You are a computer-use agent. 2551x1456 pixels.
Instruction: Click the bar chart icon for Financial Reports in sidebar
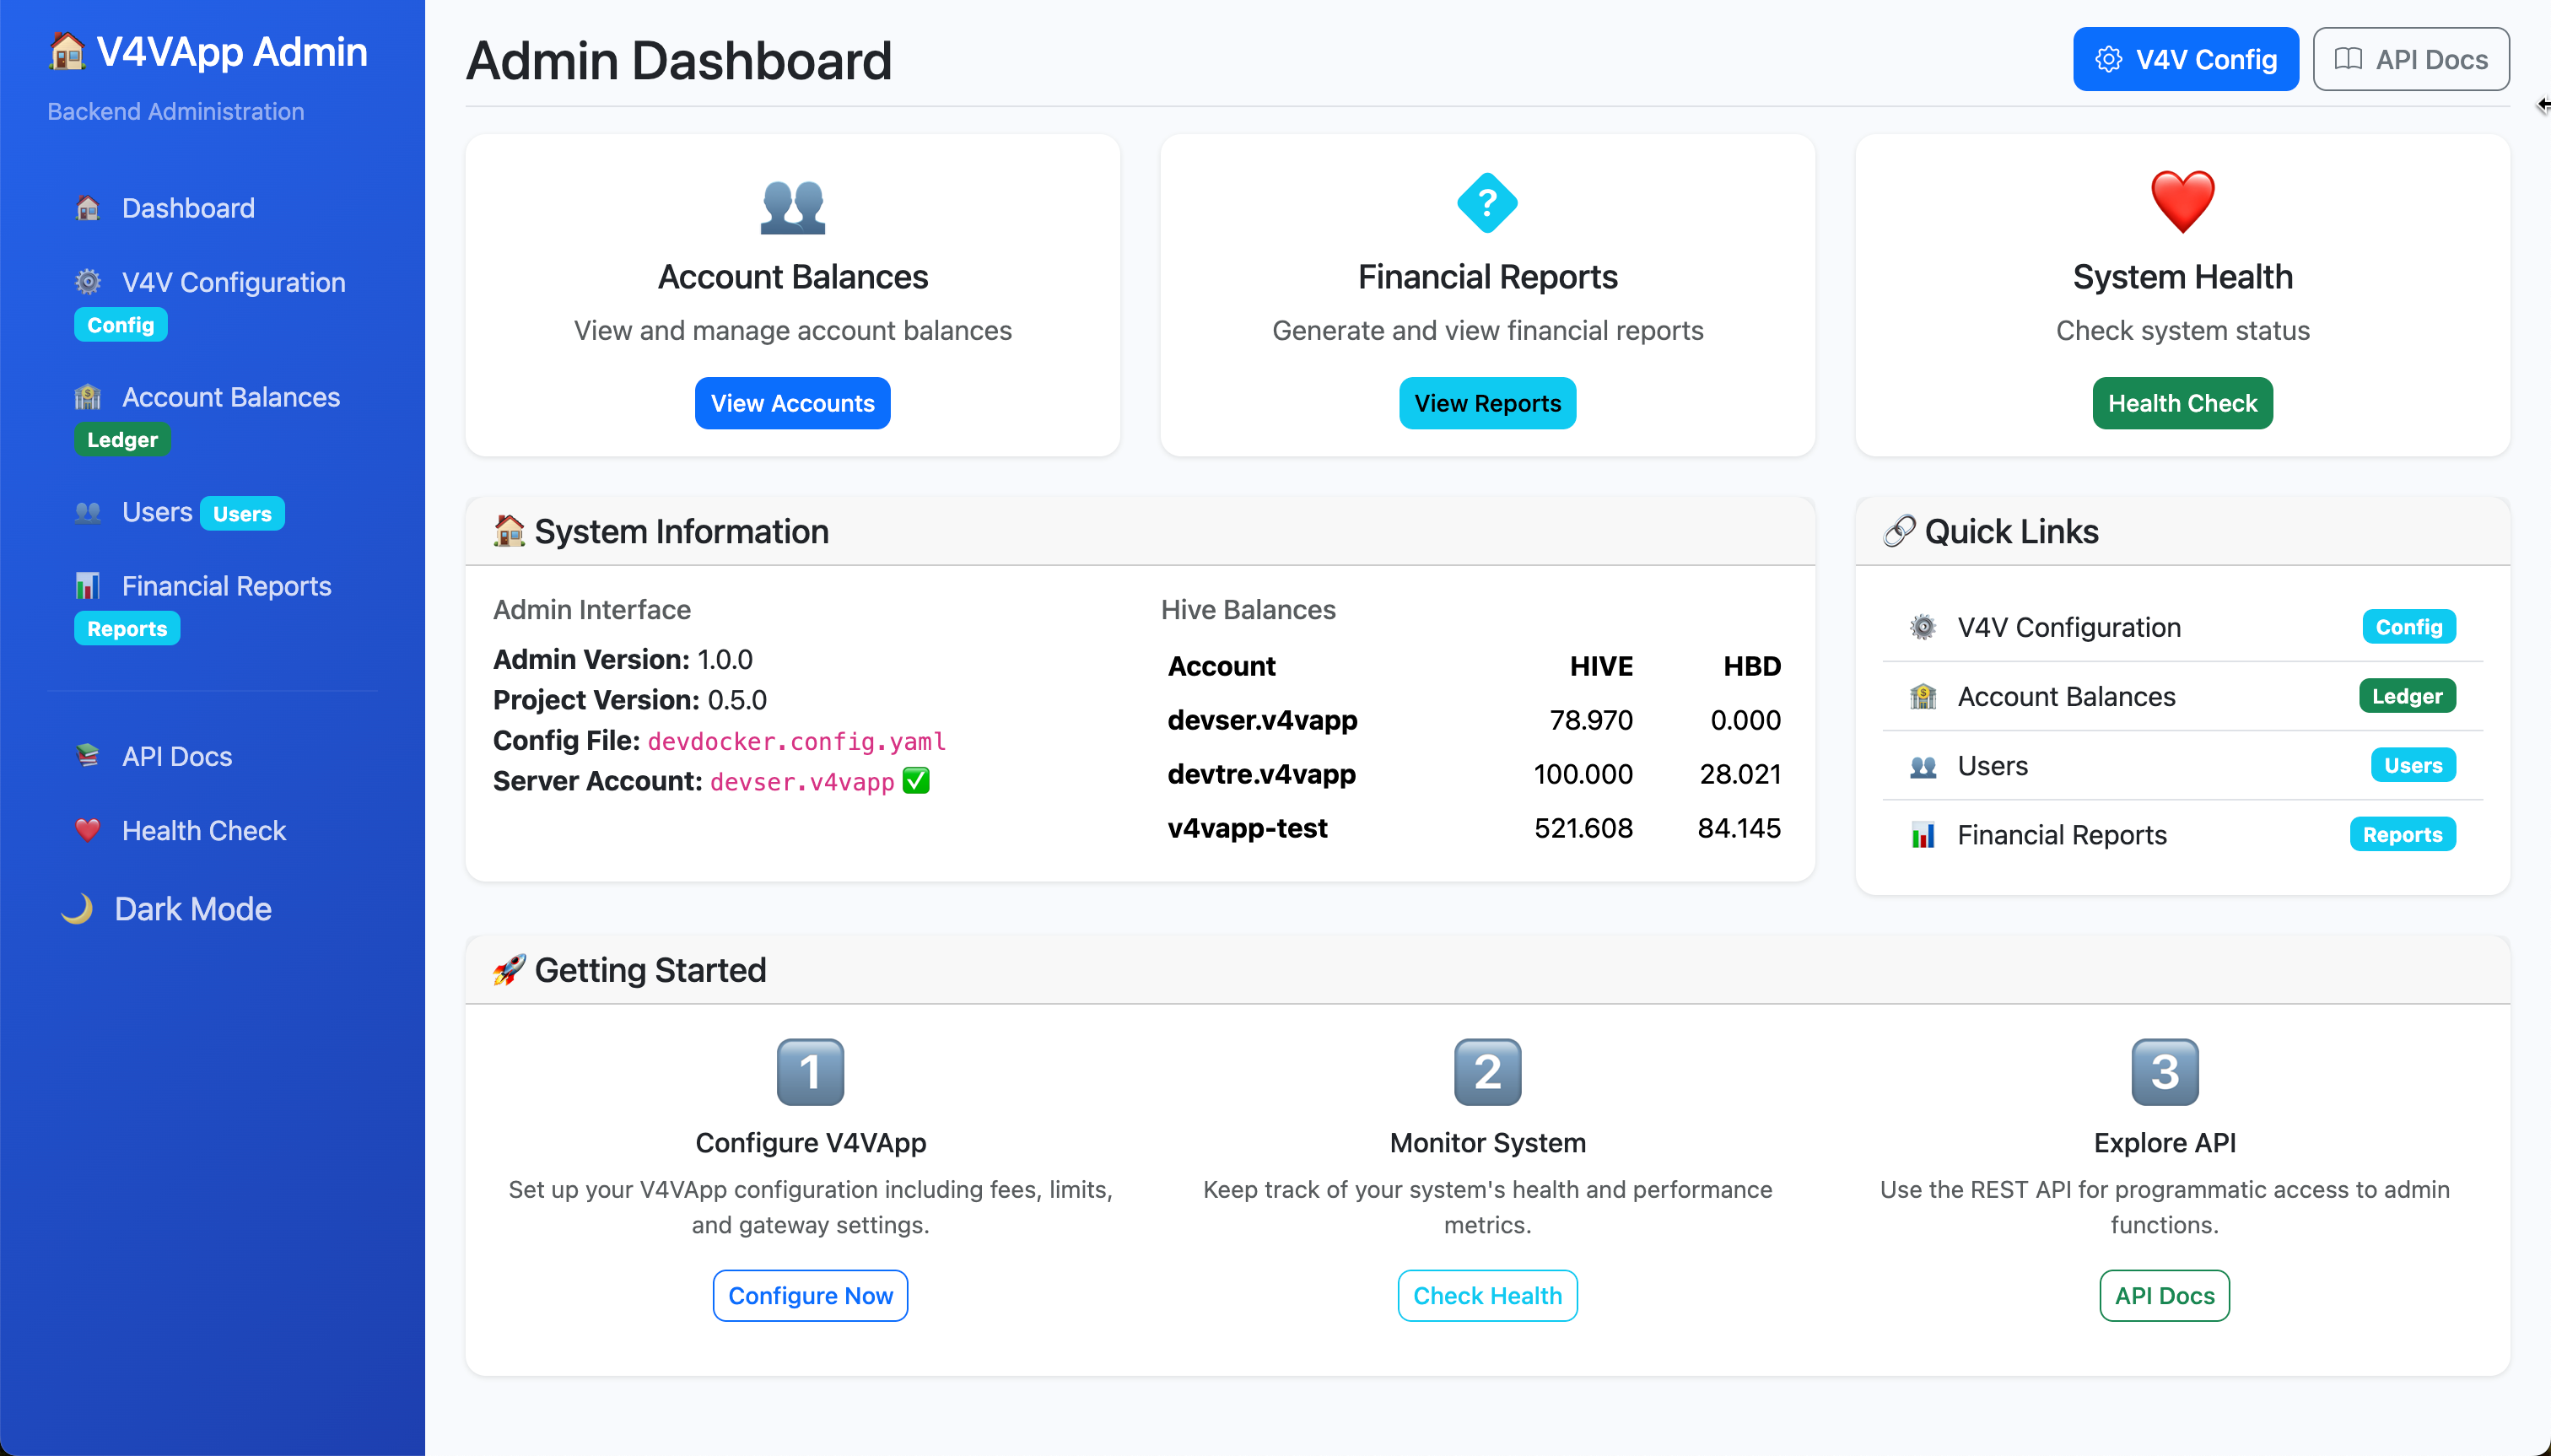click(x=88, y=586)
